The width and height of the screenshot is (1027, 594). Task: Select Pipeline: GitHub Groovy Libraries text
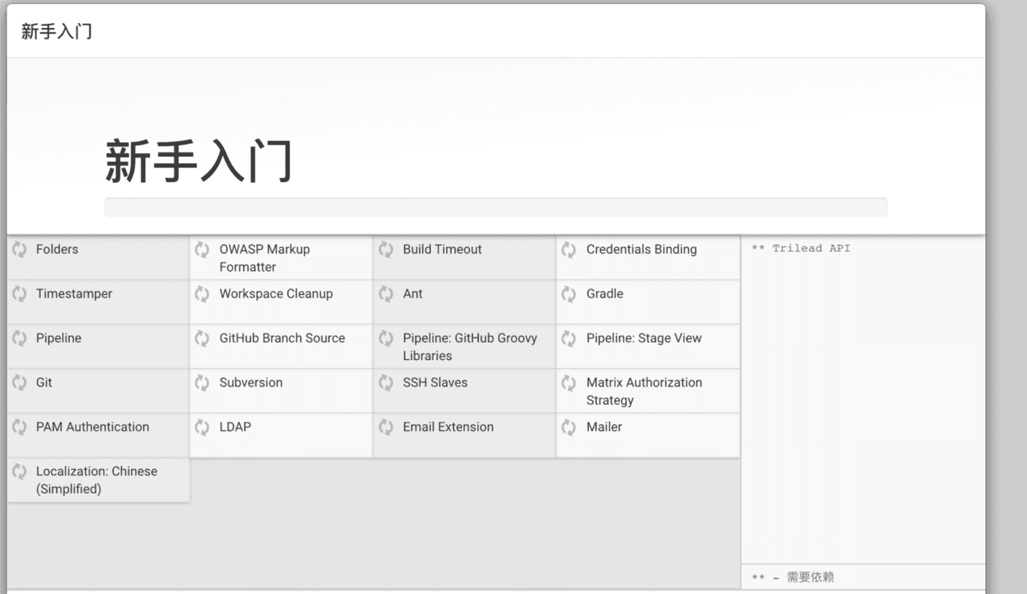click(x=470, y=347)
